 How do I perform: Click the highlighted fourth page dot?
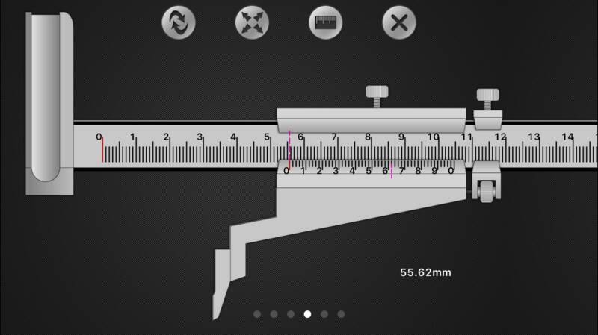(307, 314)
